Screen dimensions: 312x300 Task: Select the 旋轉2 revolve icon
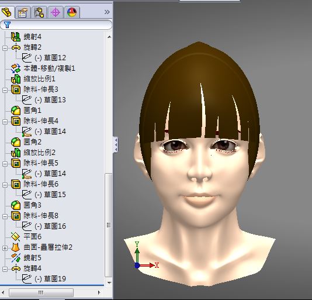(x=16, y=47)
